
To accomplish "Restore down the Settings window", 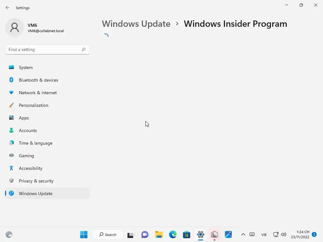I will tap(301, 5).
